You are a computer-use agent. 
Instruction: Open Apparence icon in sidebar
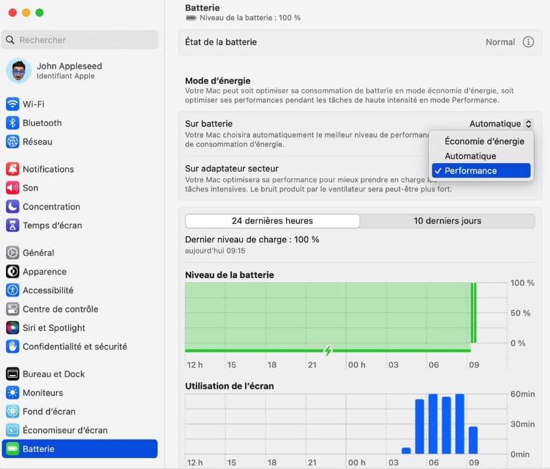13,272
